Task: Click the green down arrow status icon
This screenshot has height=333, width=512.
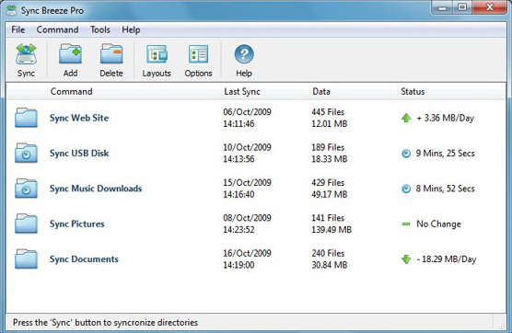Action: pyautogui.click(x=406, y=259)
